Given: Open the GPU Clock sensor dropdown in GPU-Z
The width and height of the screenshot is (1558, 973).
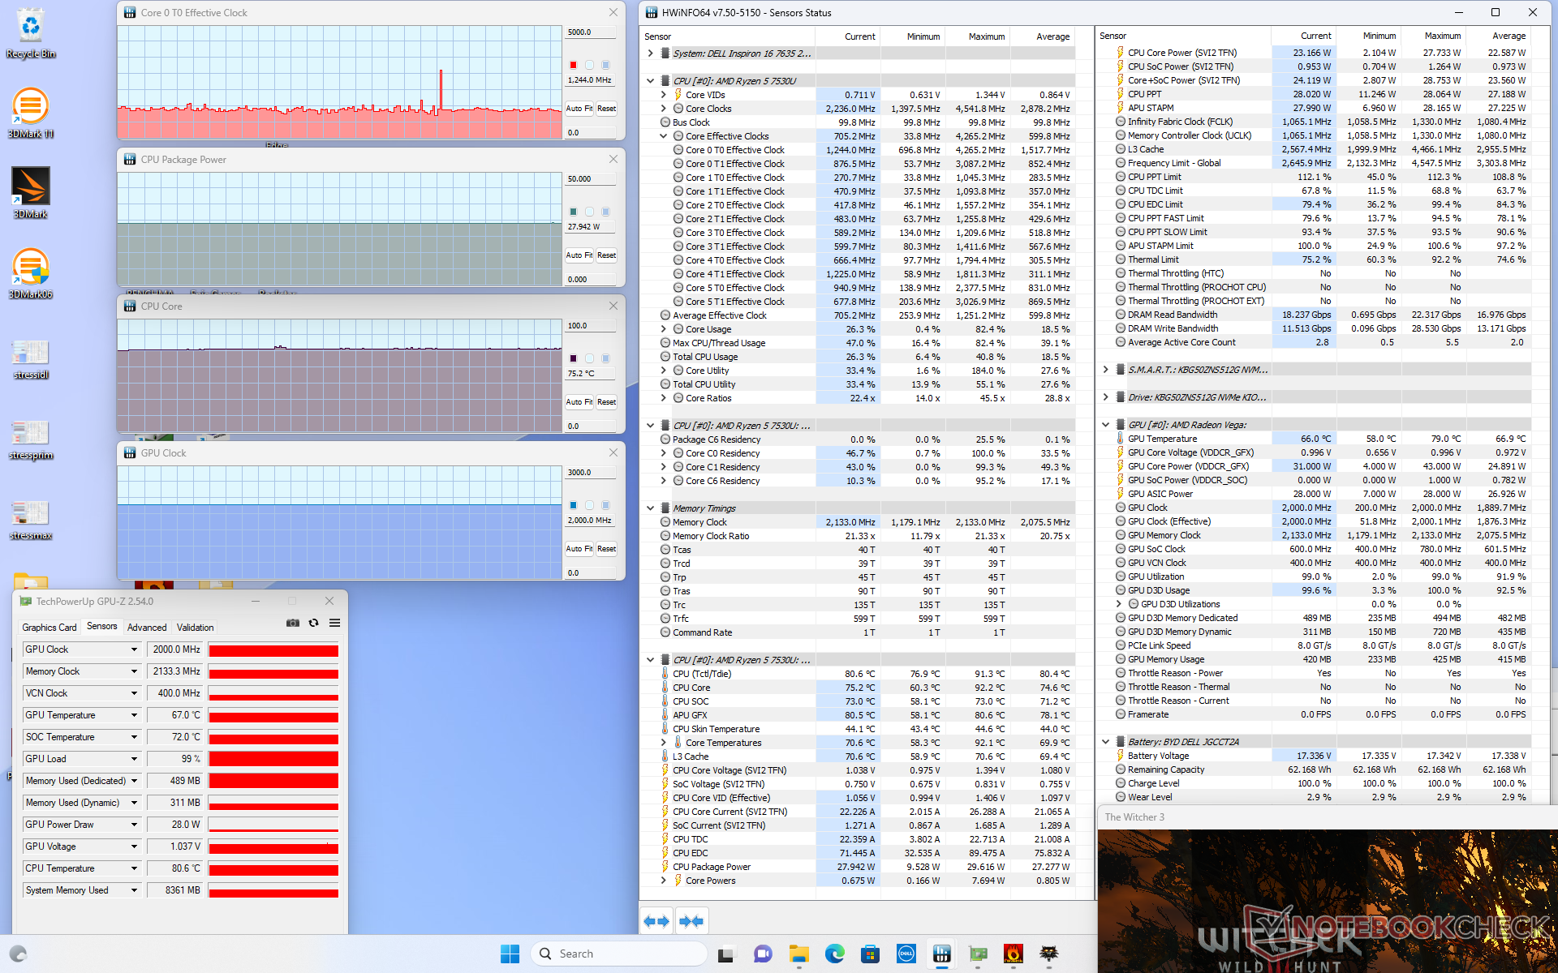Looking at the screenshot, I should pos(134,649).
